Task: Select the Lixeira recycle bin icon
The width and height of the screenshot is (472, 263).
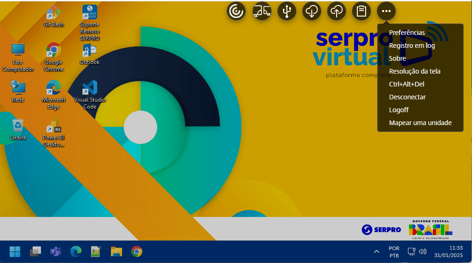Action: 18,130
